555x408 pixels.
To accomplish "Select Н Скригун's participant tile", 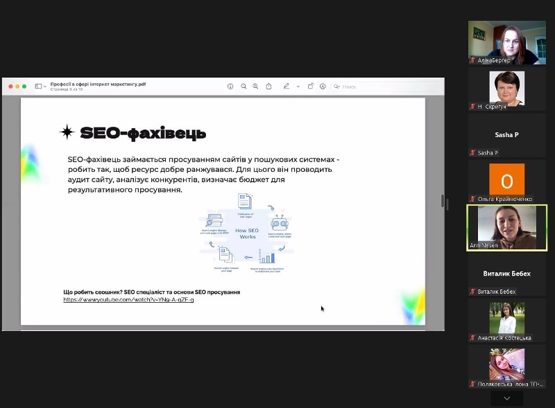I will tap(507, 89).
